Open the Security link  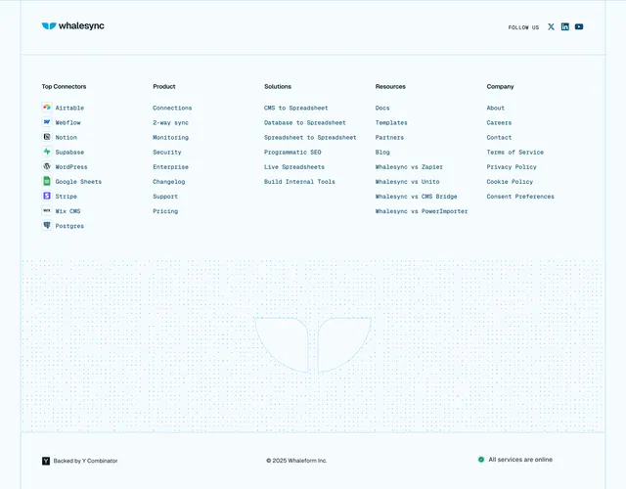click(x=167, y=153)
